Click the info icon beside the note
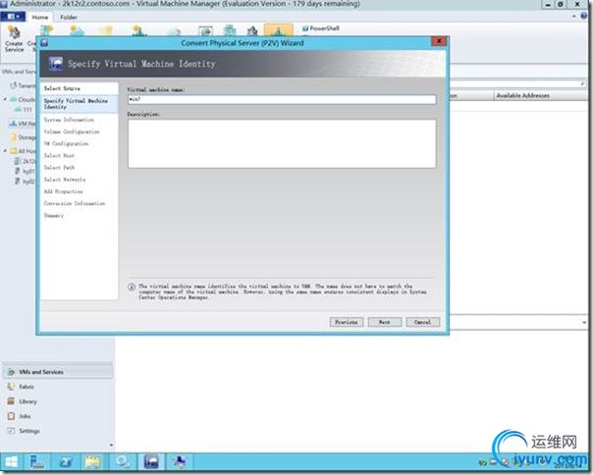593x475 pixels. coord(132,287)
